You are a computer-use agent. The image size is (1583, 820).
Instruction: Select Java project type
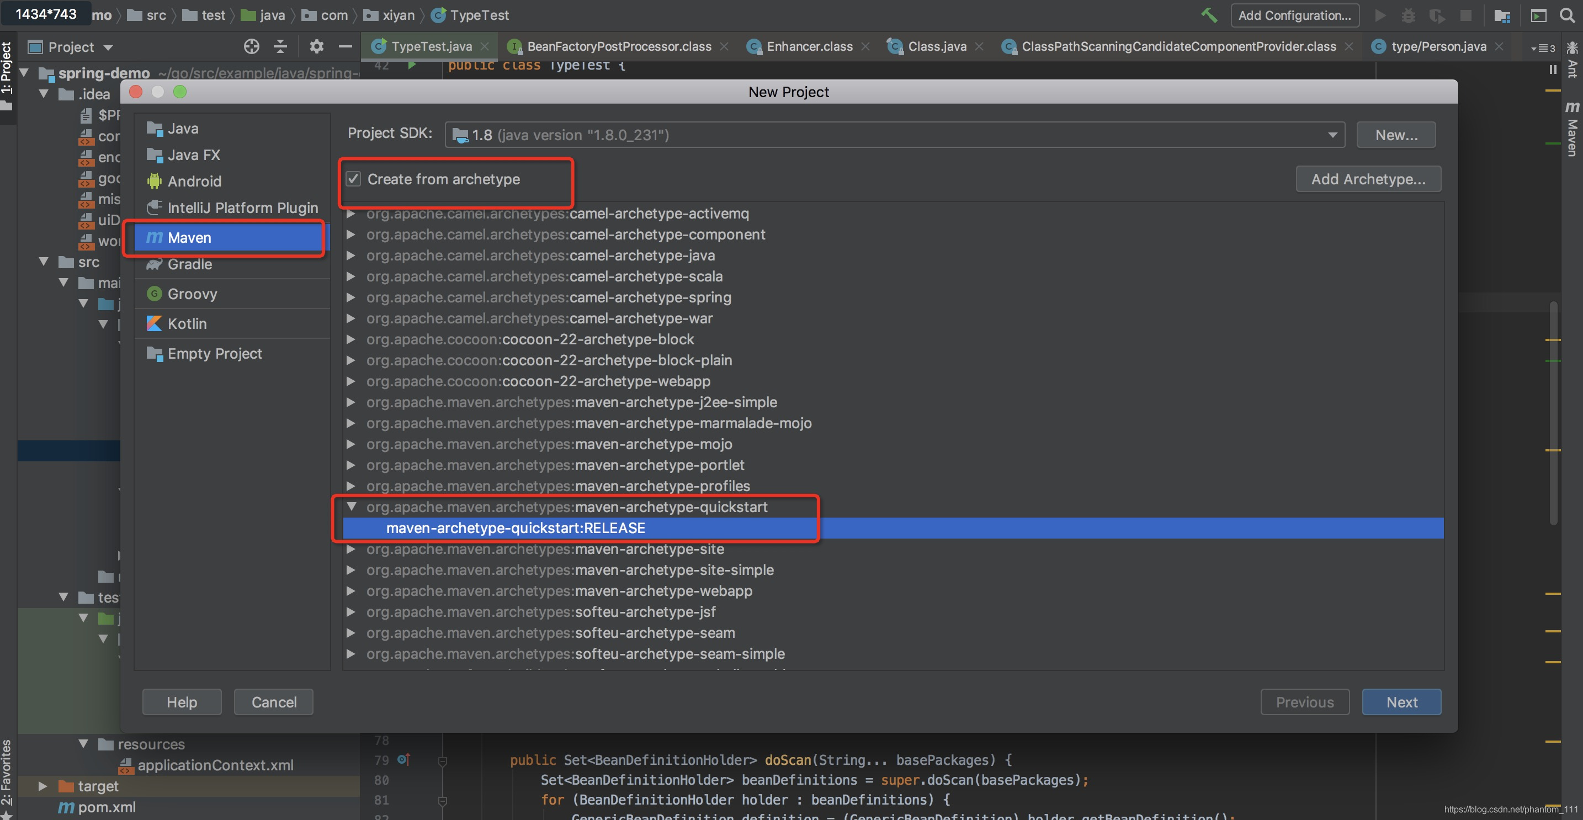tap(232, 129)
